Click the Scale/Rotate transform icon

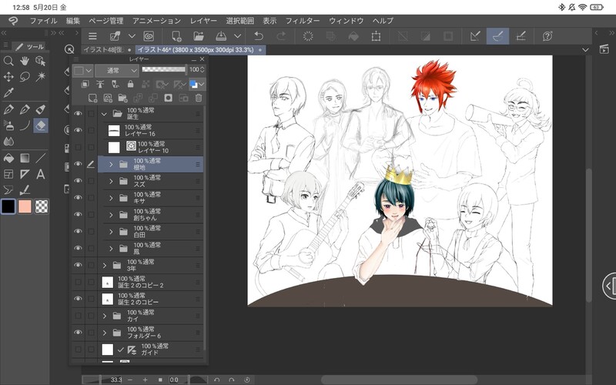click(x=376, y=36)
